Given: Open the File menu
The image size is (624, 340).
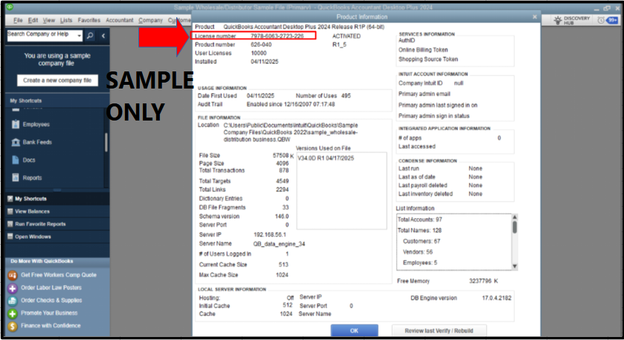Looking at the screenshot, I should (x=18, y=20).
